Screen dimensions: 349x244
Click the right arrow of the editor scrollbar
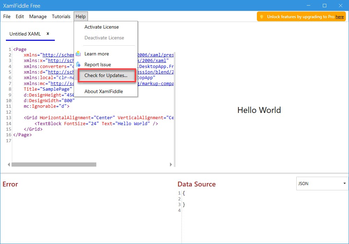click(171, 165)
